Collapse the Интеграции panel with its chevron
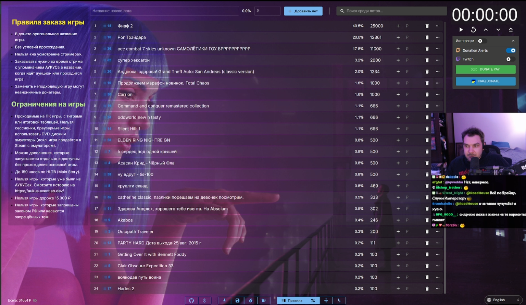This screenshot has height=305, width=526. click(x=513, y=41)
